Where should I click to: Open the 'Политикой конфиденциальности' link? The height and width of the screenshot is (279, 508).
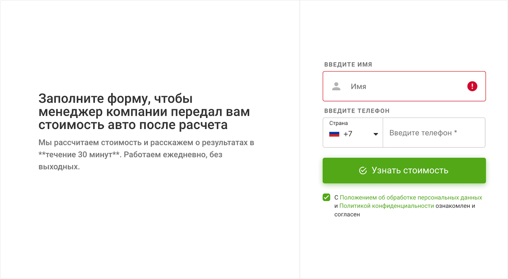pyautogui.click(x=387, y=206)
